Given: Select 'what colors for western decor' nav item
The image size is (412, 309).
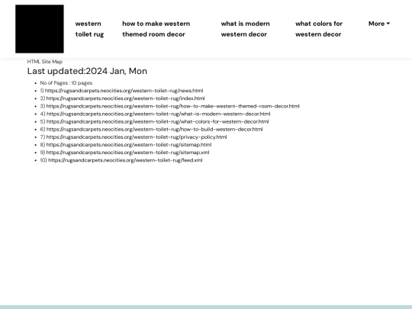Looking at the screenshot, I should (x=319, y=29).
